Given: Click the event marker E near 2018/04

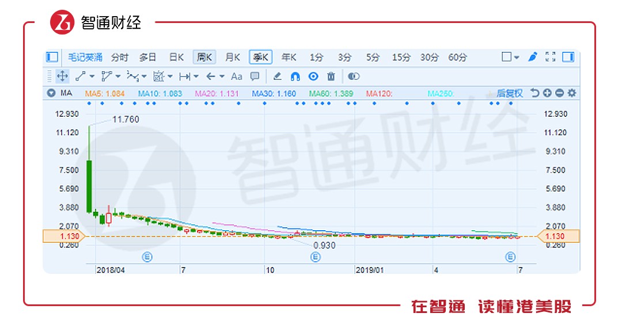Looking at the screenshot, I should click(147, 257).
